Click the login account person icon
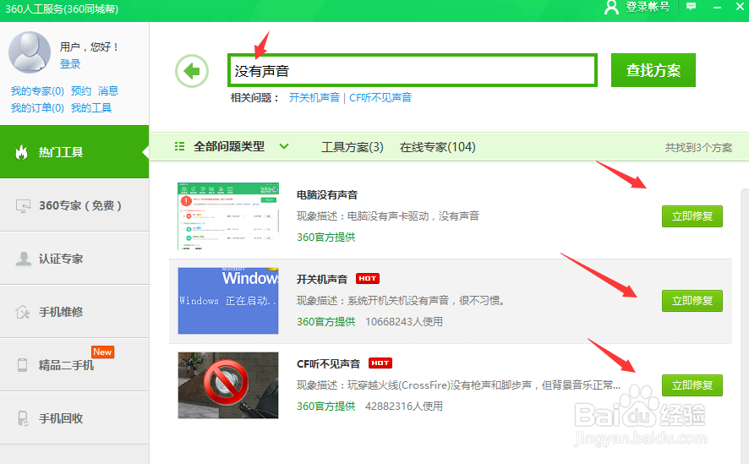749x464 pixels. click(611, 7)
